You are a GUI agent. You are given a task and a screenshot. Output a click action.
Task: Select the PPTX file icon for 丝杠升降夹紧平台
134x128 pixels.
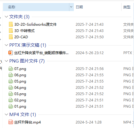(x=10, y=53)
